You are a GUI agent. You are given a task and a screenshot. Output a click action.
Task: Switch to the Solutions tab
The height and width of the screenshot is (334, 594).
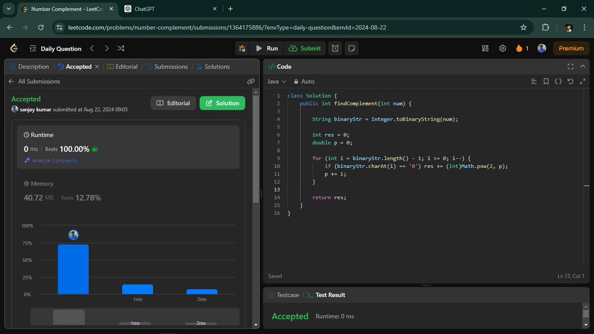[x=213, y=67]
